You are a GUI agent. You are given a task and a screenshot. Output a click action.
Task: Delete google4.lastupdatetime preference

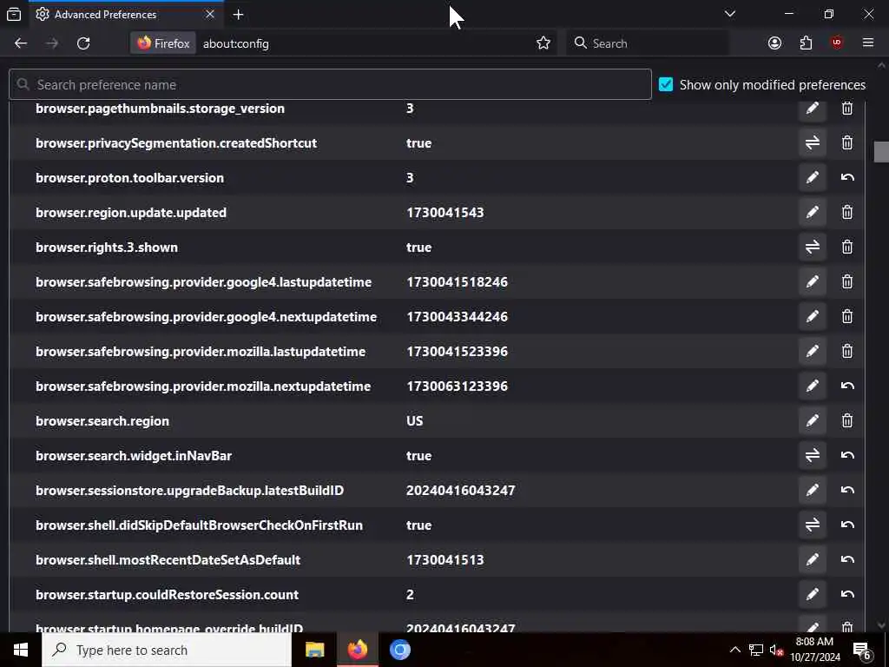click(847, 282)
